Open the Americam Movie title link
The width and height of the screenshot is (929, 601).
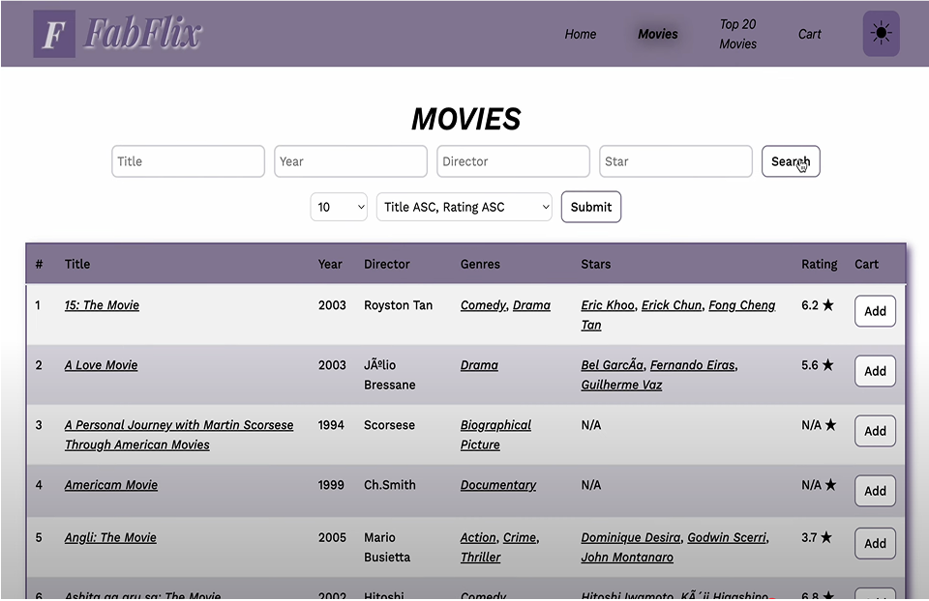pyautogui.click(x=110, y=485)
